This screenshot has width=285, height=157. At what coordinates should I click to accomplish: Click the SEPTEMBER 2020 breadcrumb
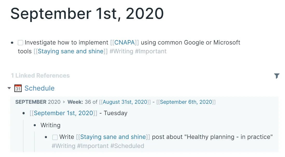coord(38,102)
